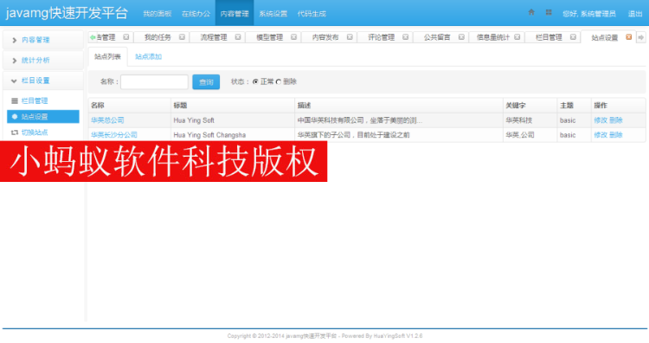This screenshot has height=343, width=649.
Task: Click the 名称 search input field
Action: click(154, 81)
